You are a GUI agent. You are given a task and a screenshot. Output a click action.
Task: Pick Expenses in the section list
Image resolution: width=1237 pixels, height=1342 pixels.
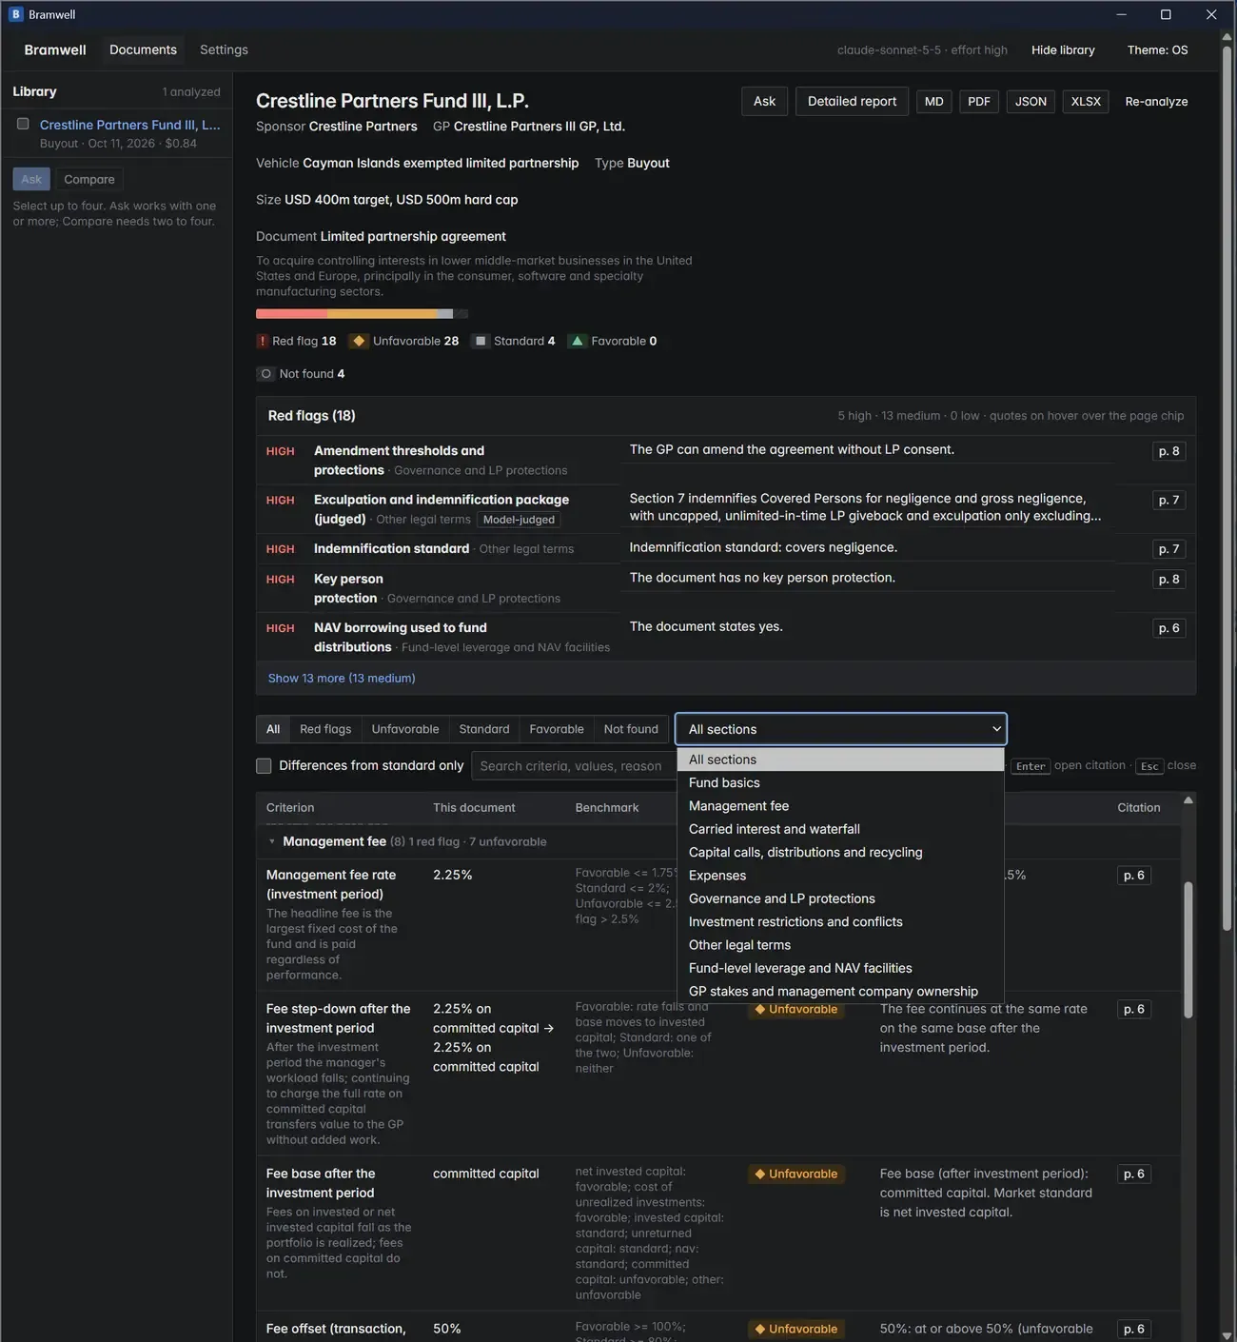[x=841, y=876]
